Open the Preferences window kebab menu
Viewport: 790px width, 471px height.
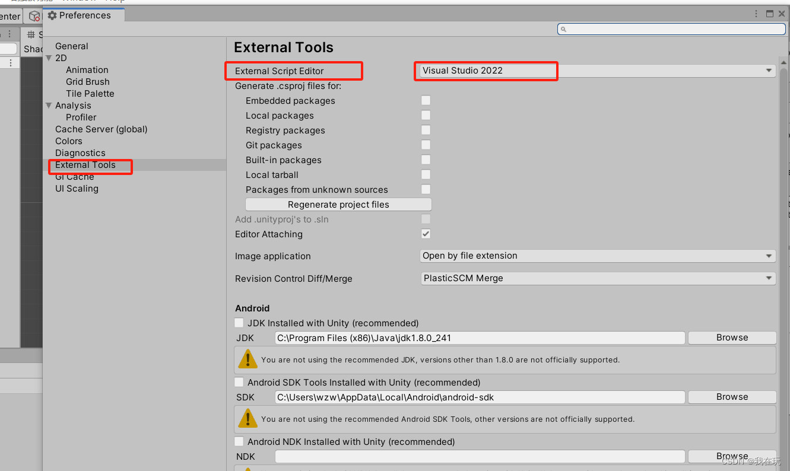[x=756, y=14]
